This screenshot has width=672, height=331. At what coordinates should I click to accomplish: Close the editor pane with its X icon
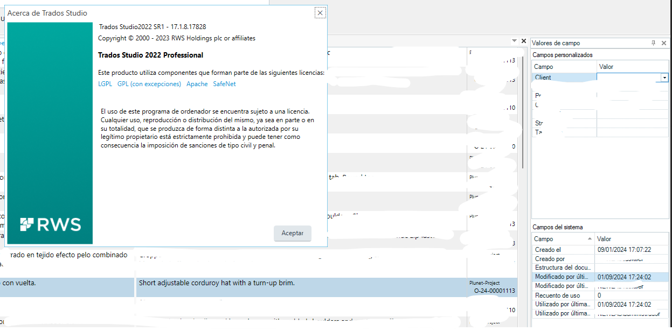point(523,41)
